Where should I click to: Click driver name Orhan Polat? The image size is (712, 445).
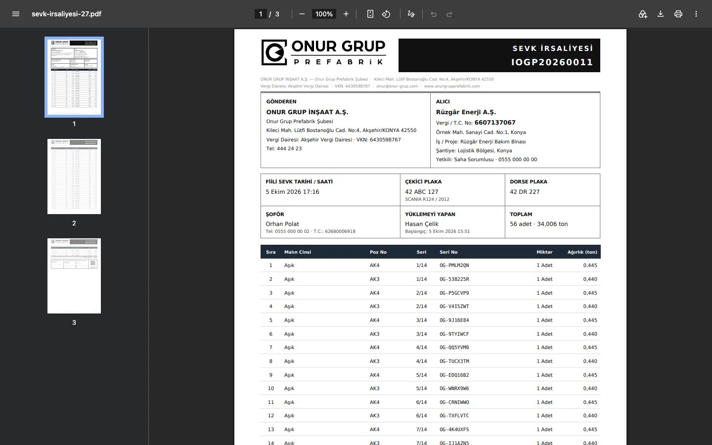click(x=282, y=224)
